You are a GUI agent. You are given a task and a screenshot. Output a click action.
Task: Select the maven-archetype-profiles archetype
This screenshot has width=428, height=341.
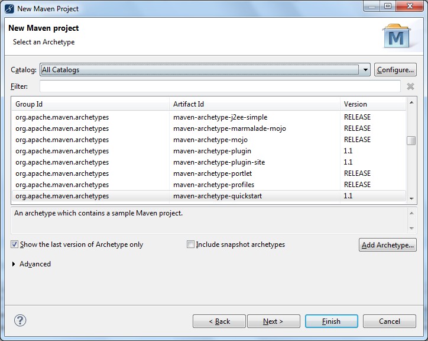coord(209,185)
